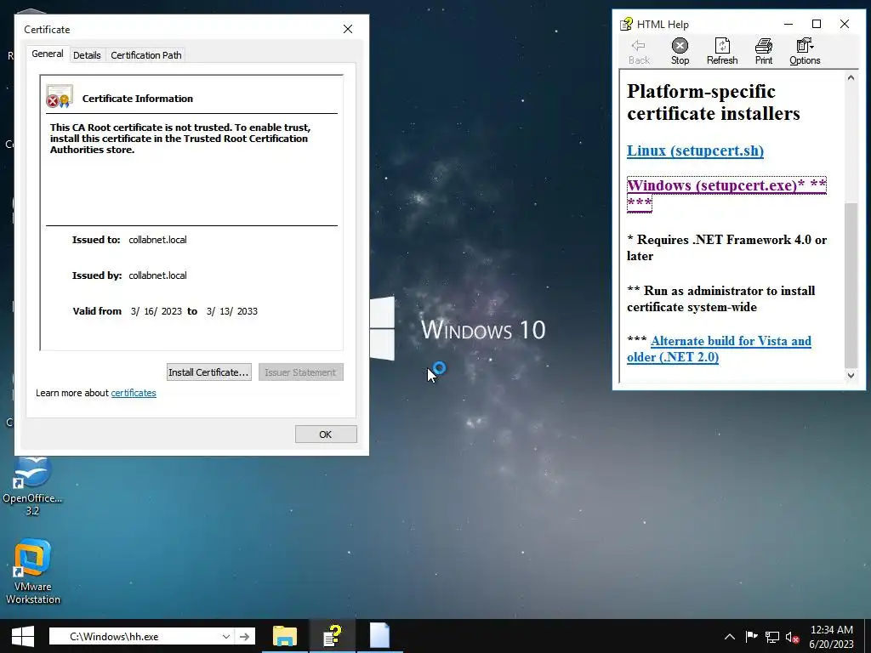Click the muted volume tray icon
Screen dimensions: 871x653
click(792, 637)
